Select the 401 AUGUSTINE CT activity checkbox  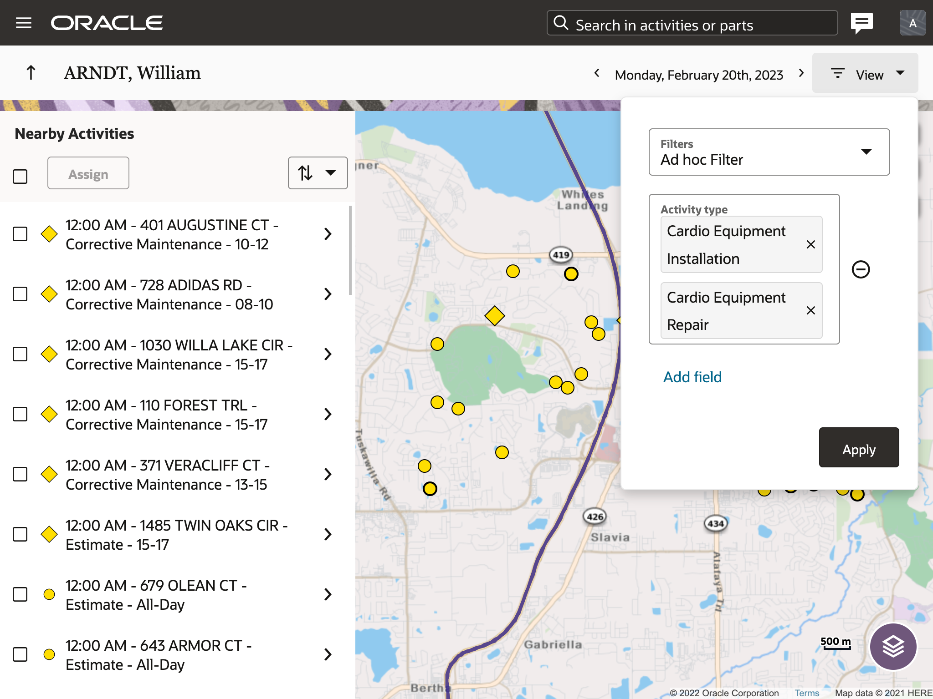pos(20,234)
